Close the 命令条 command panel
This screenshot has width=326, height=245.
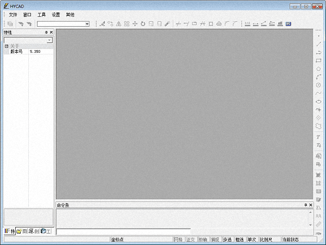(311, 205)
